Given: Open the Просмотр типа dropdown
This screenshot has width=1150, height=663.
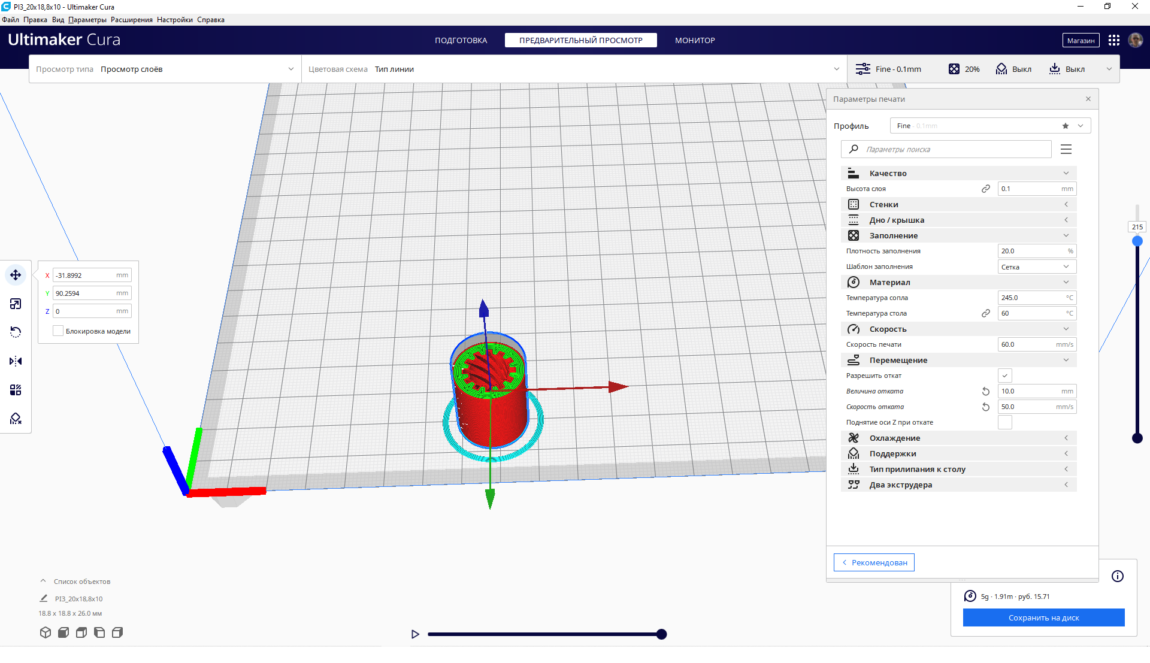Looking at the screenshot, I should pyautogui.click(x=165, y=69).
